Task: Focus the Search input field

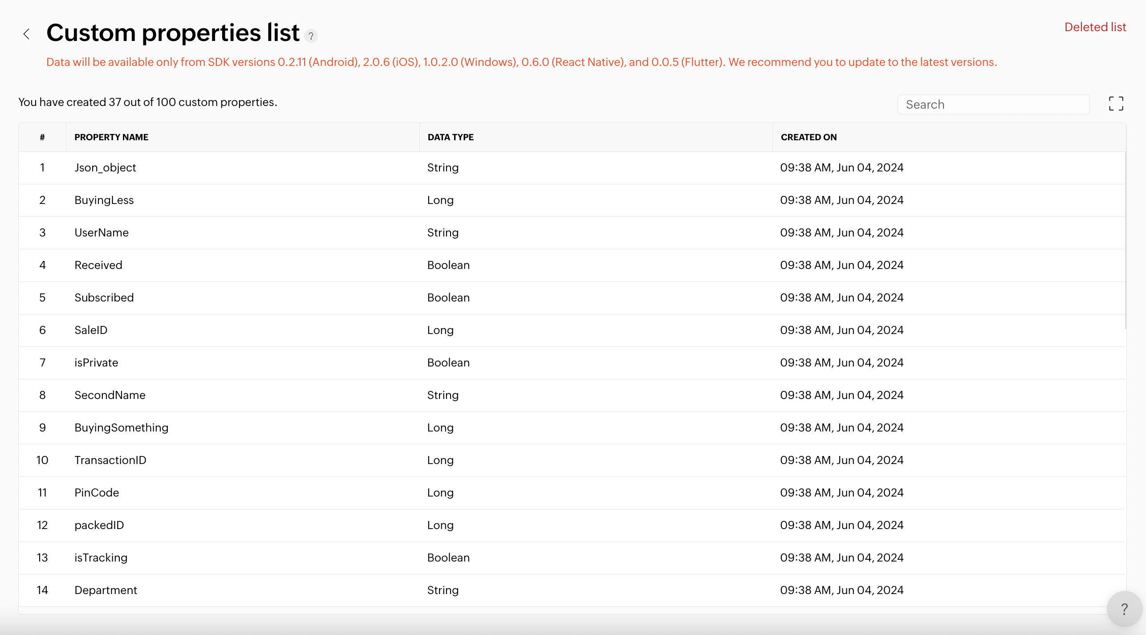Action: click(x=993, y=105)
